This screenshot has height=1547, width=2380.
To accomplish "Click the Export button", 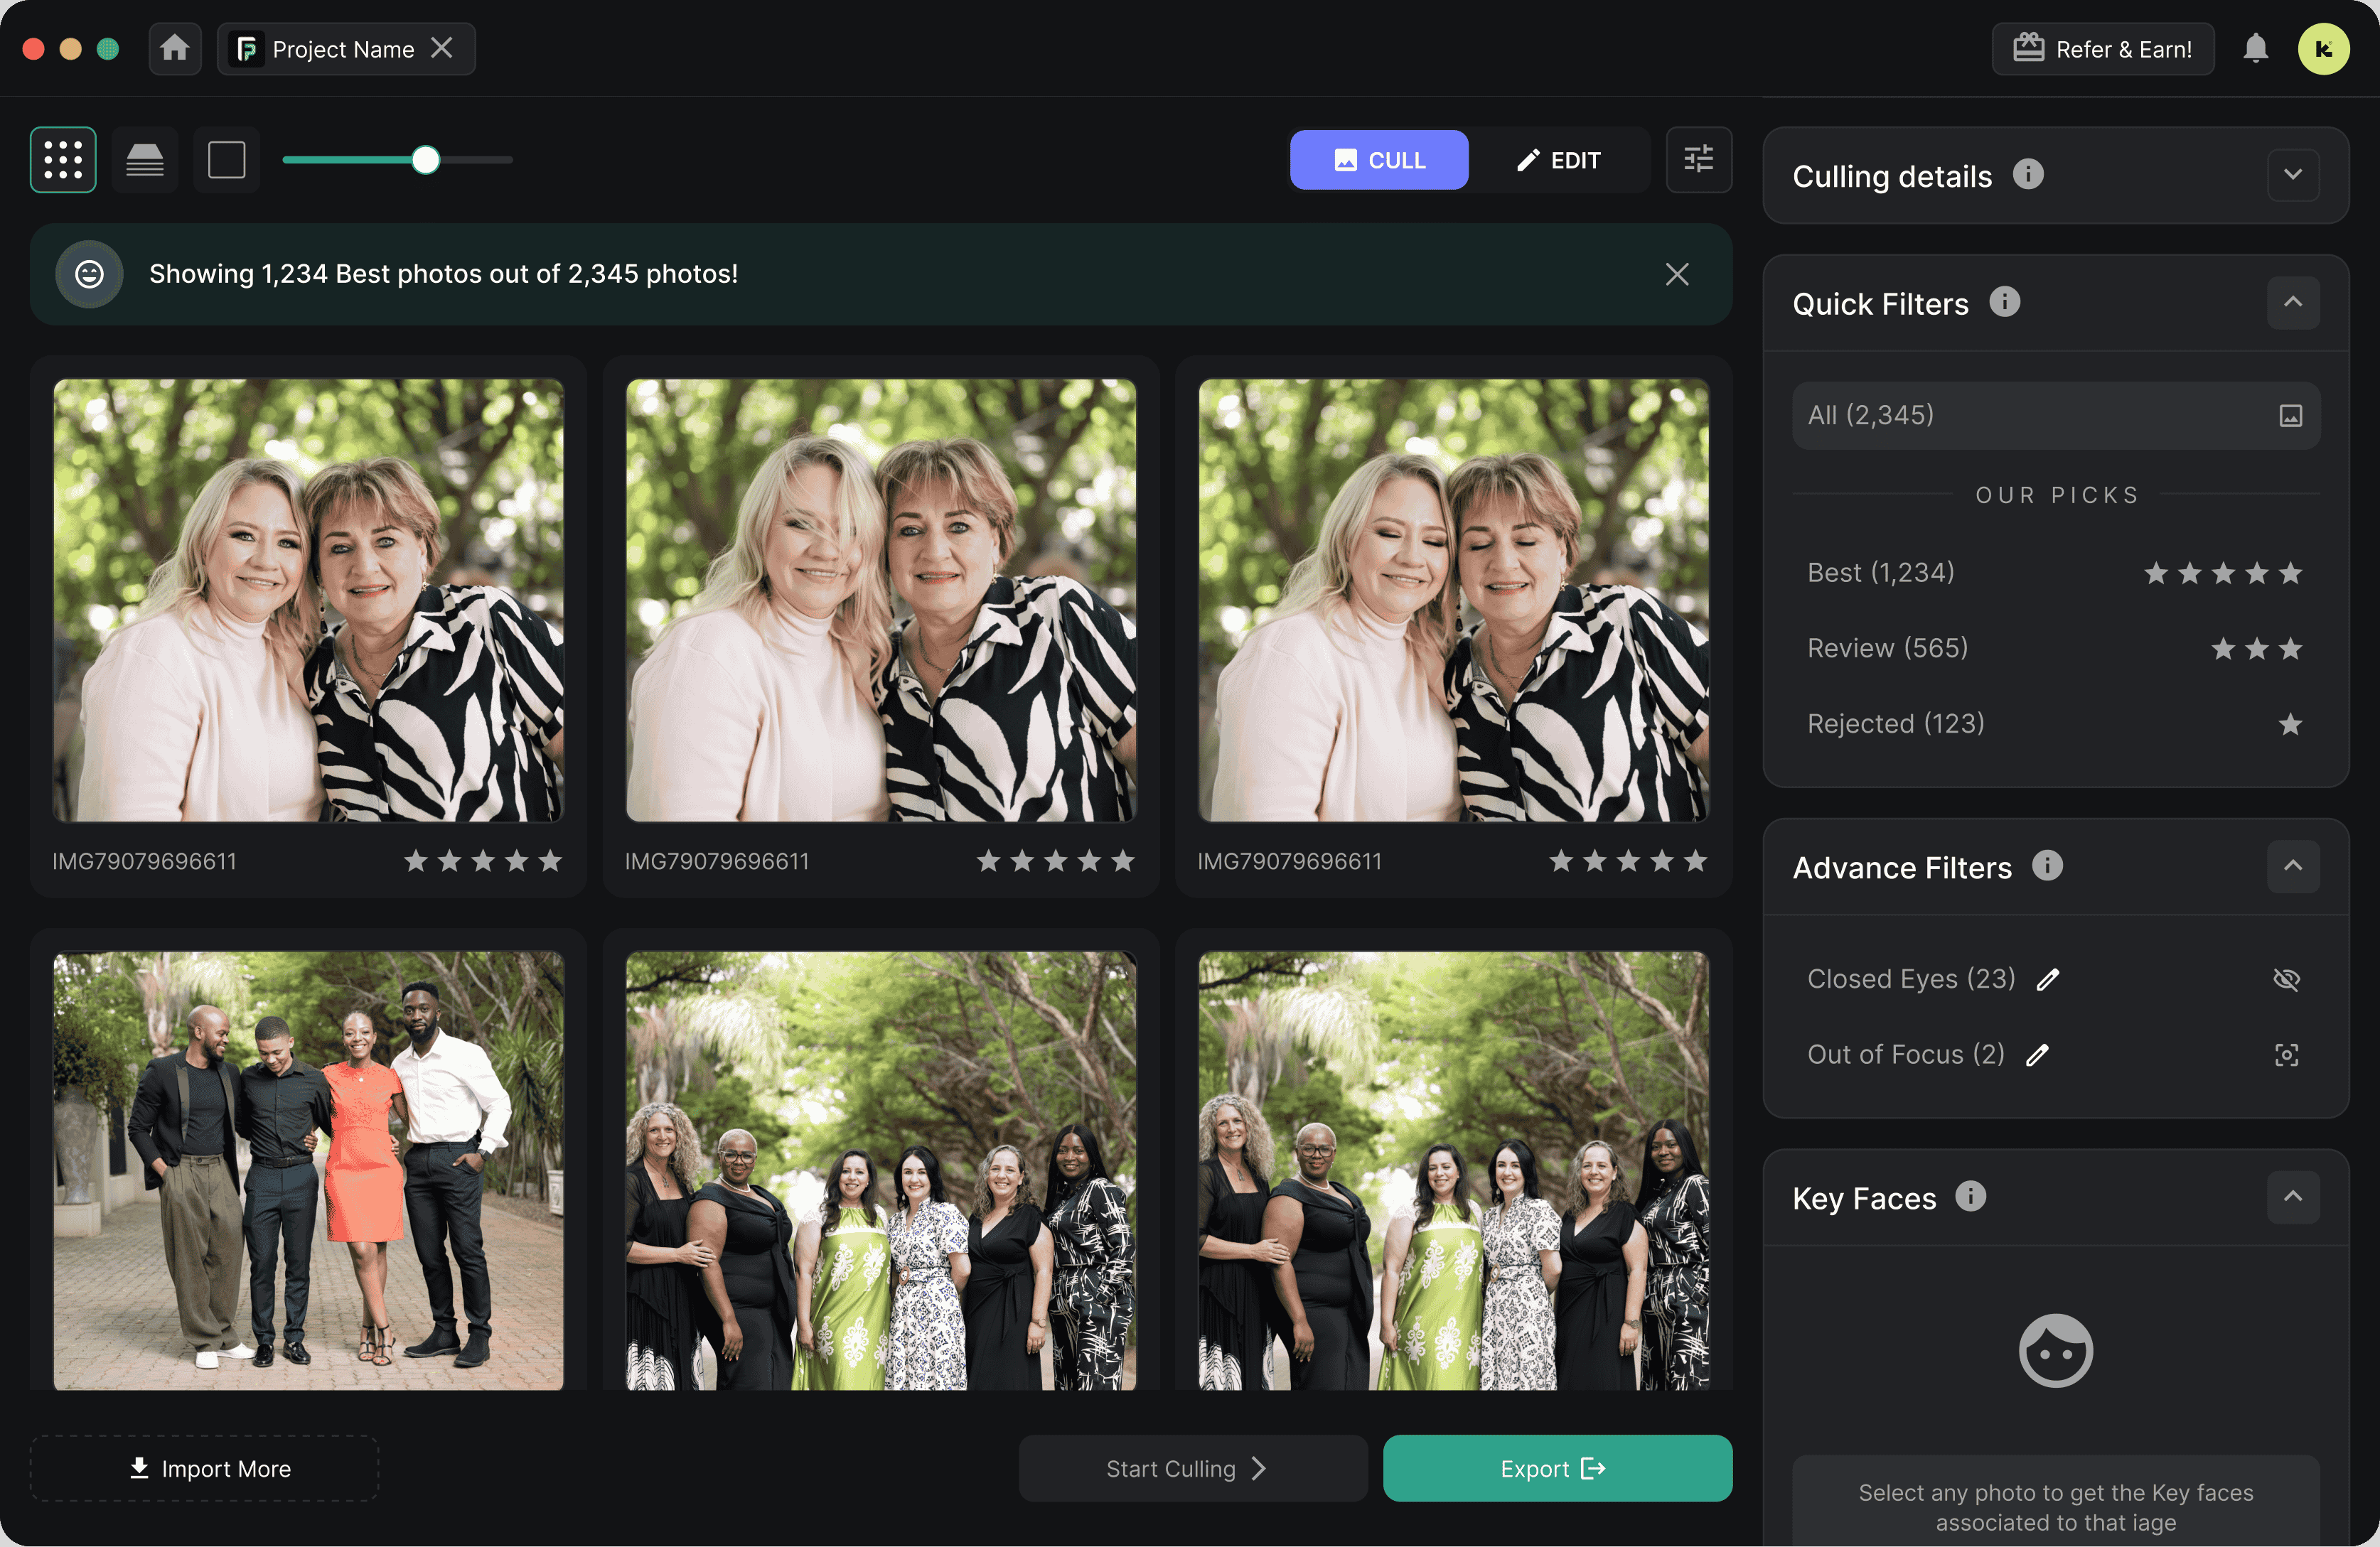I will [x=1557, y=1468].
